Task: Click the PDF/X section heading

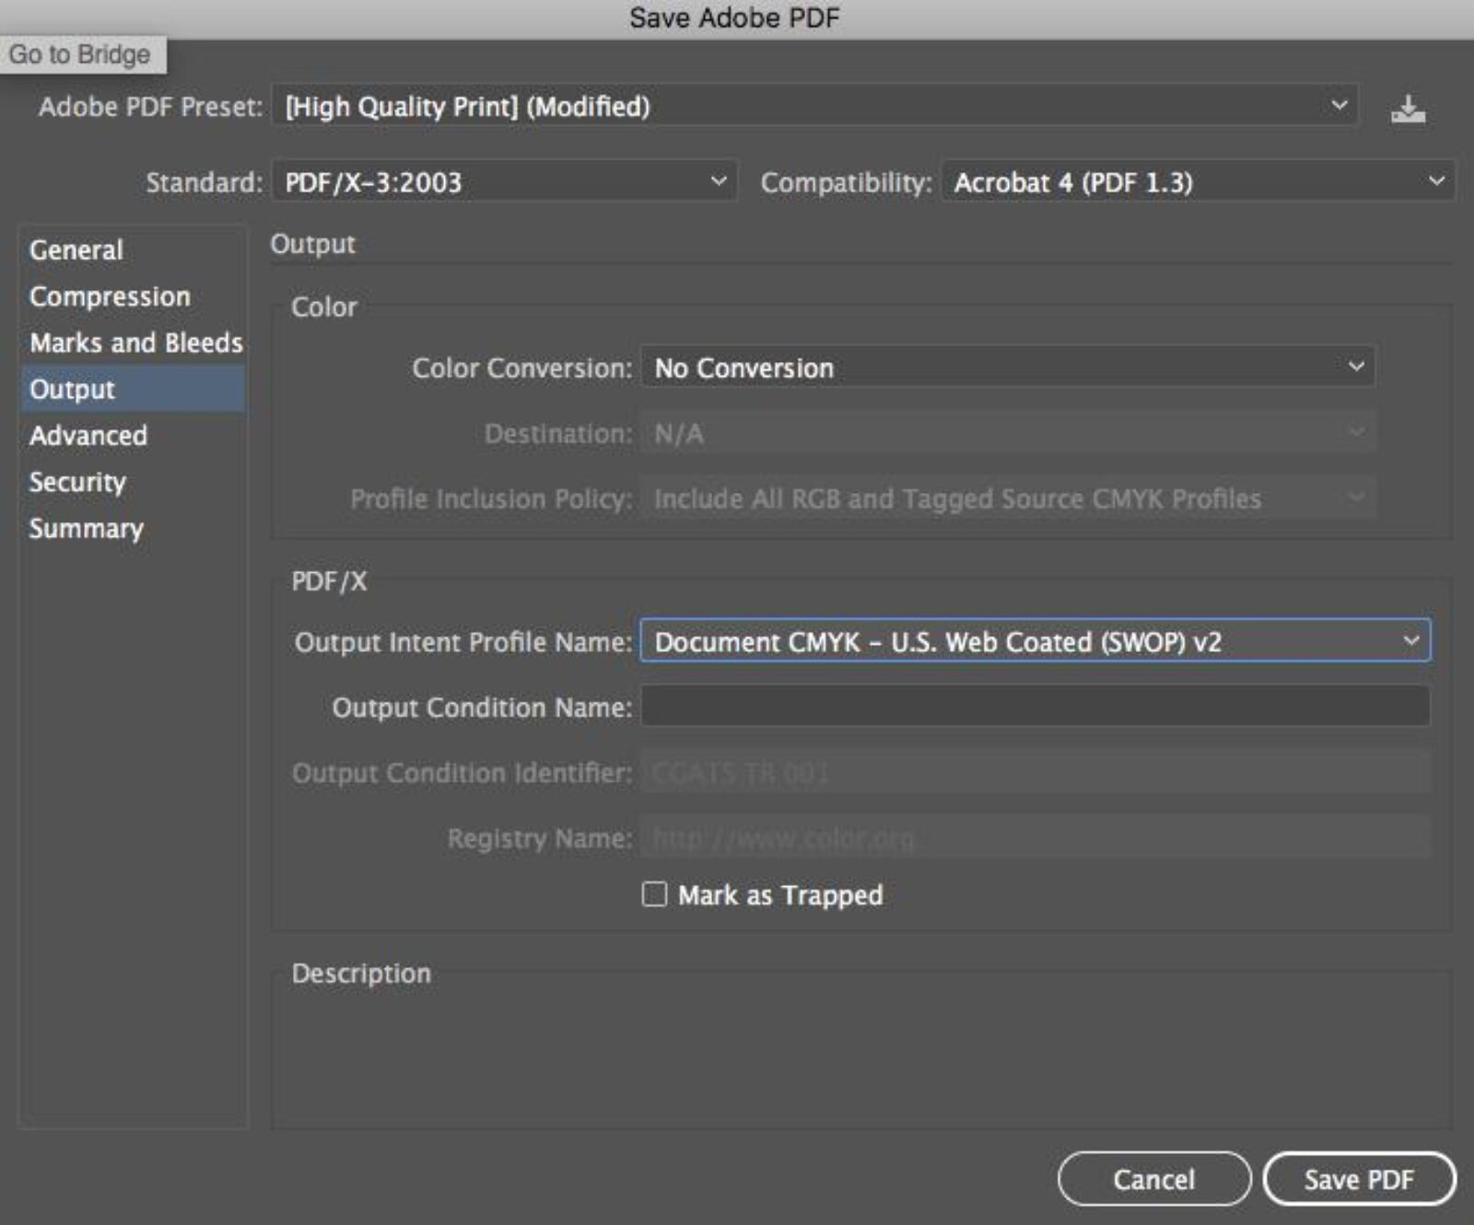Action: point(329,581)
